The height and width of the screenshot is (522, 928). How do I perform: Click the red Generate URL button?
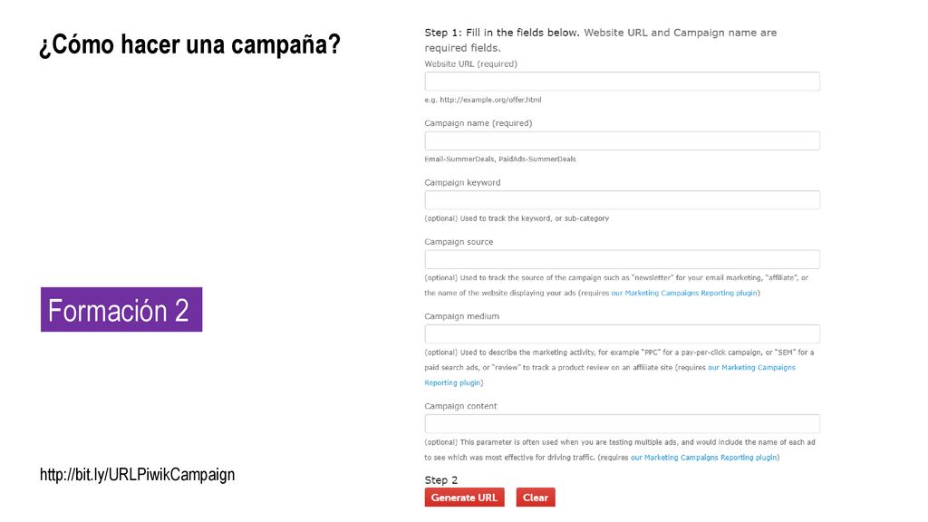[x=465, y=498]
